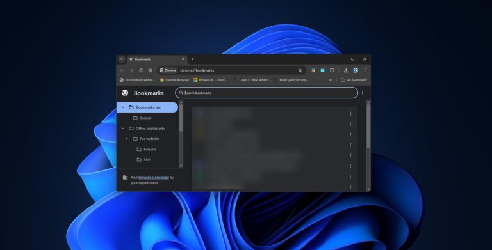Go back with the back arrow

[122, 70]
